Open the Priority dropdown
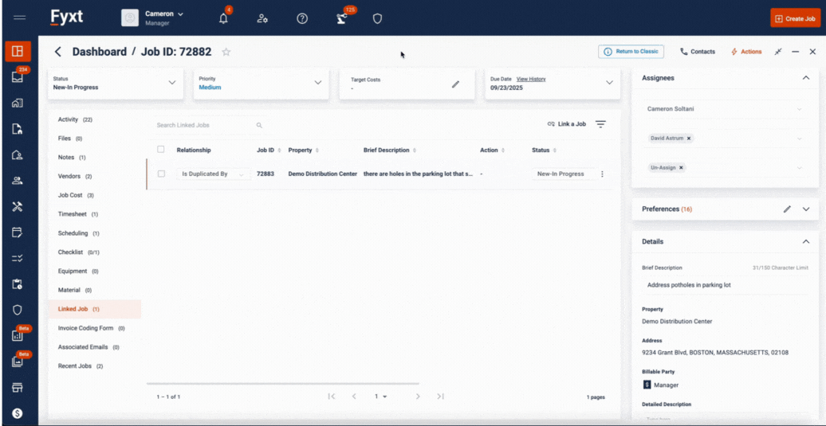Screen dimensions: 826x426 317,83
